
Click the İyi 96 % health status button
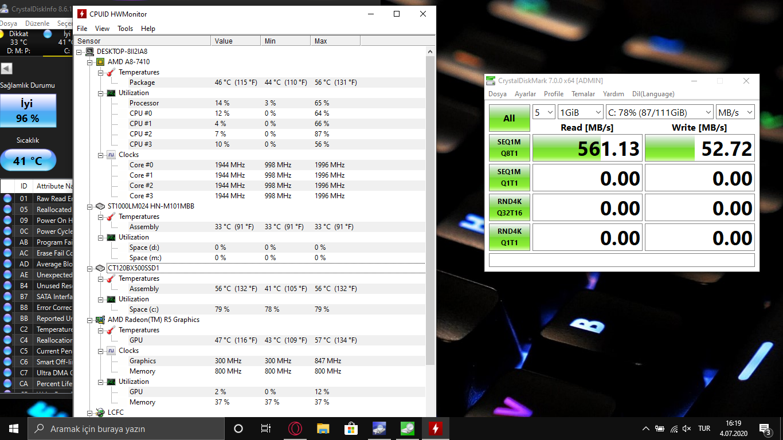click(x=28, y=111)
